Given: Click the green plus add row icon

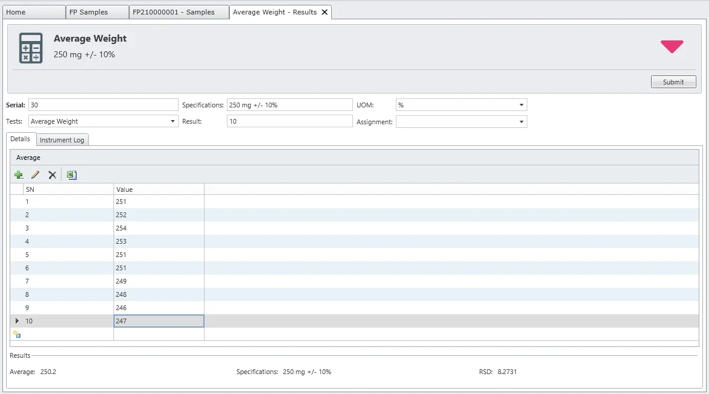Looking at the screenshot, I should 19,175.
